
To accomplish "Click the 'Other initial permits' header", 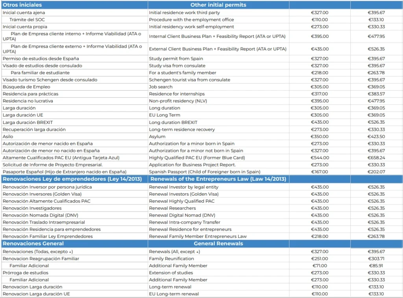I will (218, 5).
